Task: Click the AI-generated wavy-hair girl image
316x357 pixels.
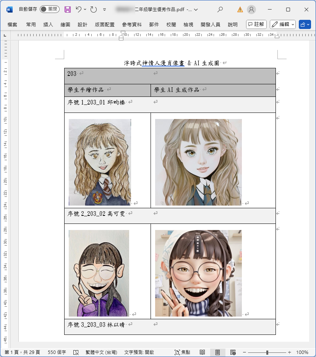Action: (x=198, y=162)
